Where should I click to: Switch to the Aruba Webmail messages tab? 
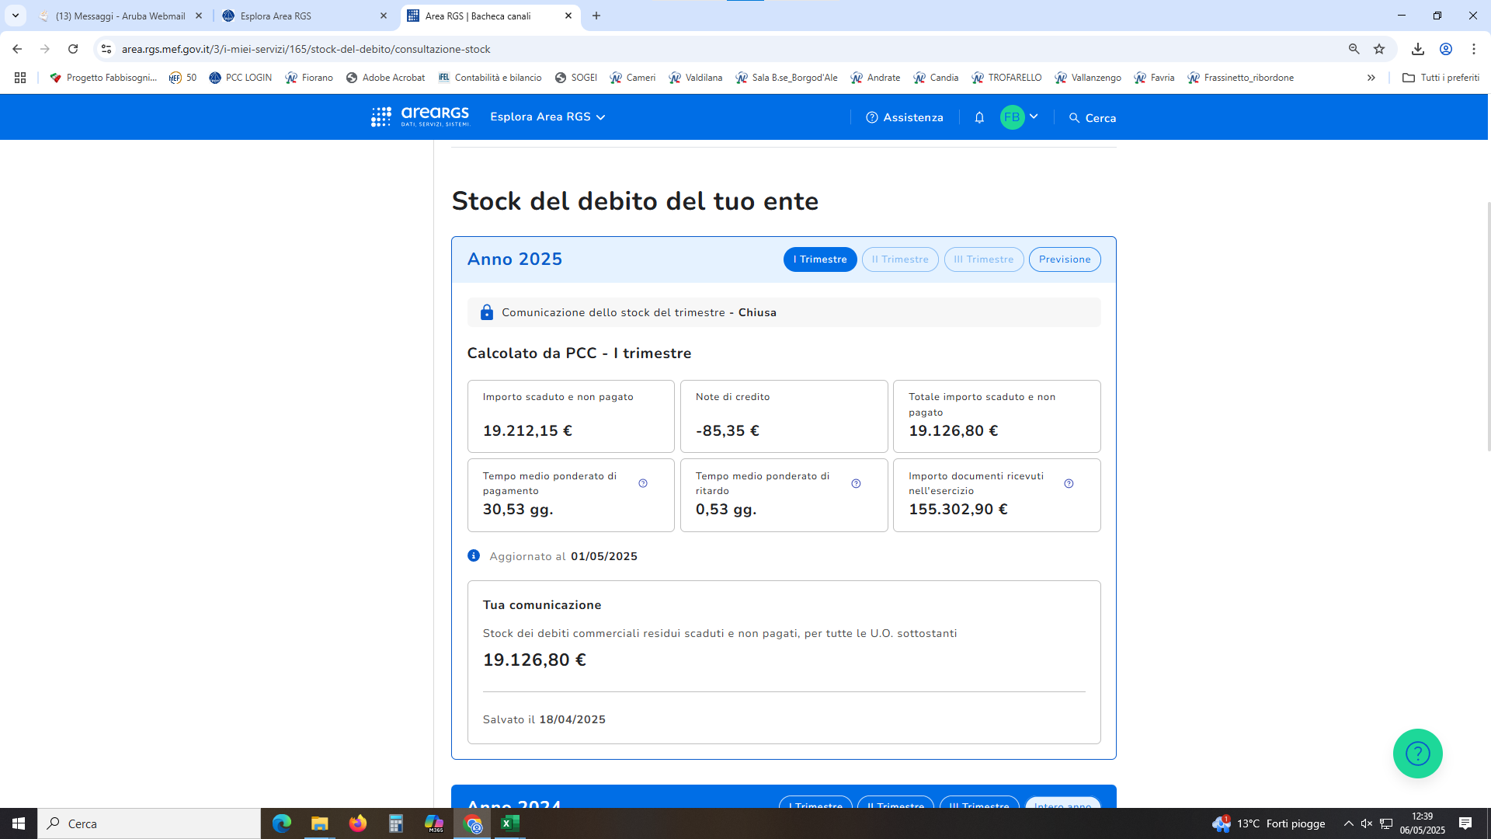pyautogui.click(x=120, y=16)
